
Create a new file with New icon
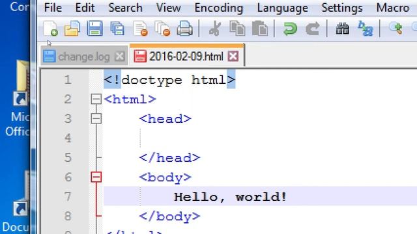click(51, 29)
